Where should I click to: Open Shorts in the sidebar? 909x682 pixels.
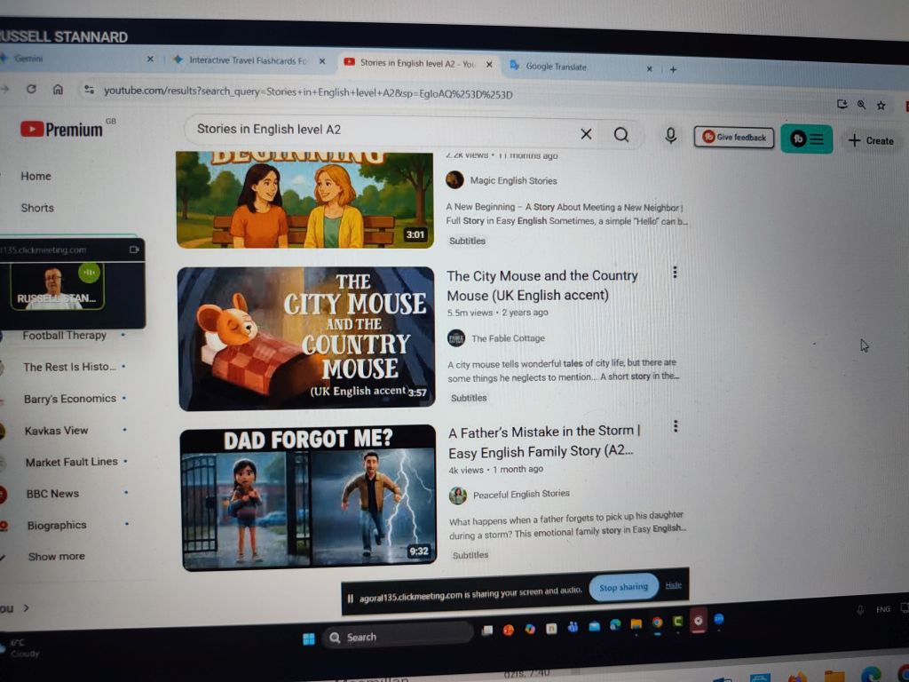click(37, 208)
